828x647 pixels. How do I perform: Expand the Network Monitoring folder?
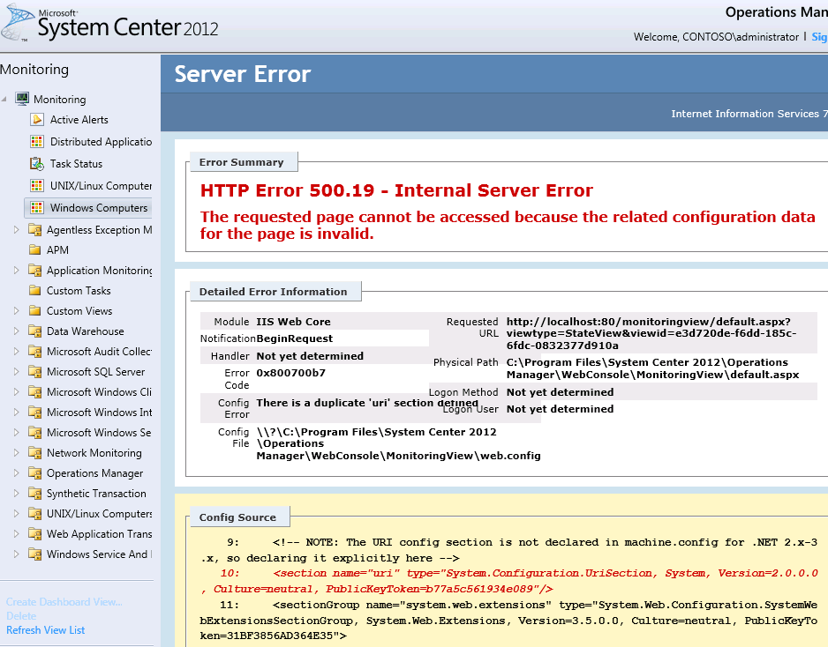(17, 452)
